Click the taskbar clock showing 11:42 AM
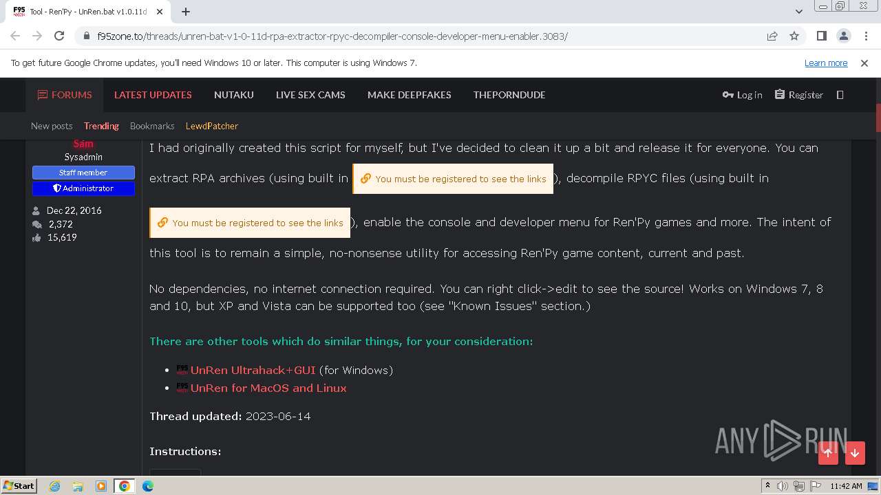The width and height of the screenshot is (881, 495). [846, 486]
